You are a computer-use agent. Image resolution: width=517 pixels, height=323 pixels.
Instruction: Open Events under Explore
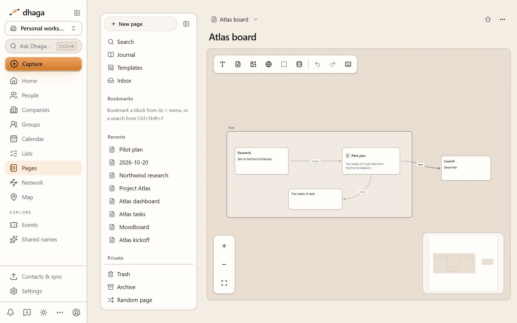(x=43, y=225)
